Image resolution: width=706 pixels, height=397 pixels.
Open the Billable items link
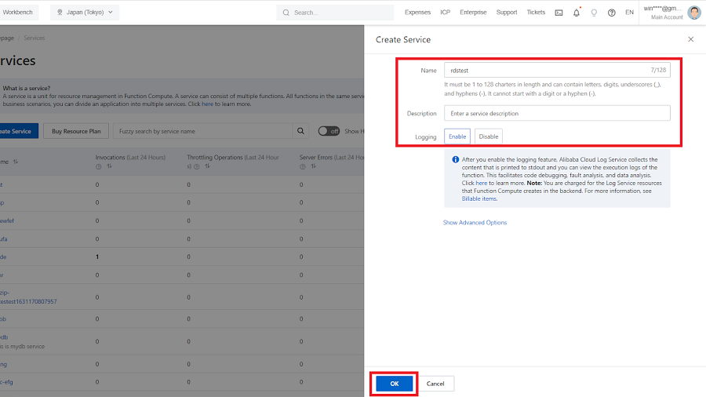tap(479, 198)
